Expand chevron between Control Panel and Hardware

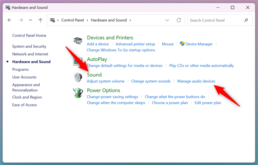point(87,20)
